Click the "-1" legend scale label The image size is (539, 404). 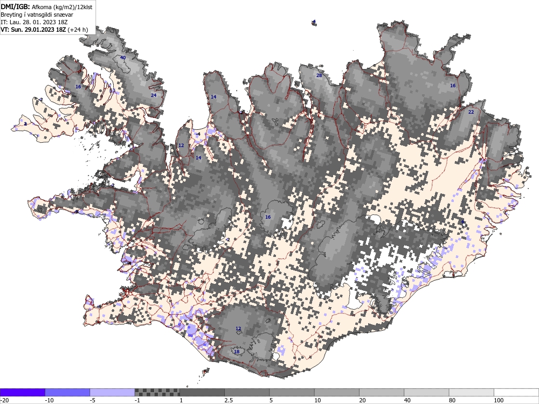click(x=138, y=401)
